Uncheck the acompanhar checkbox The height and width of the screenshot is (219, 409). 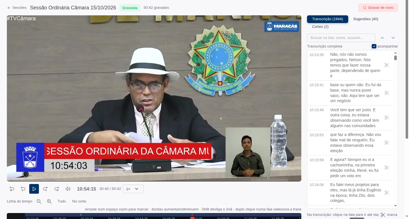[374, 46]
